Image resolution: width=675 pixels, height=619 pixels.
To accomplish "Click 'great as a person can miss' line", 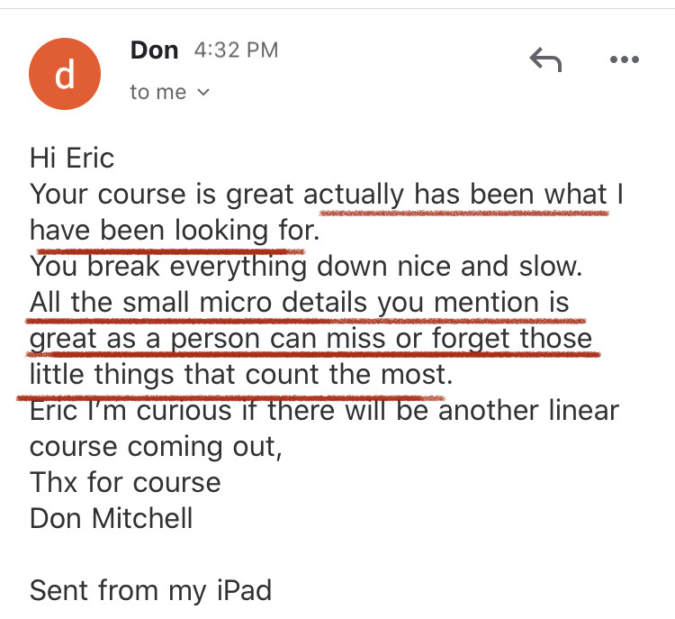I will pos(310,339).
